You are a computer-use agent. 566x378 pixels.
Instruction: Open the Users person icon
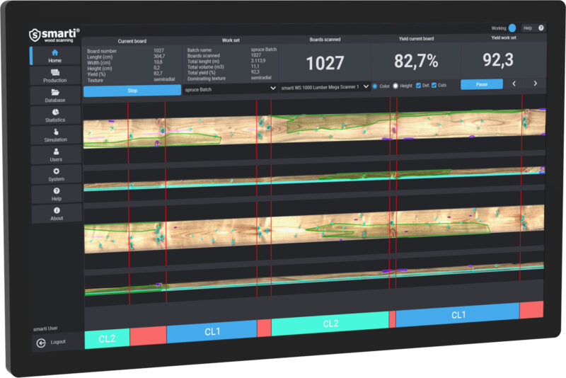tap(56, 151)
